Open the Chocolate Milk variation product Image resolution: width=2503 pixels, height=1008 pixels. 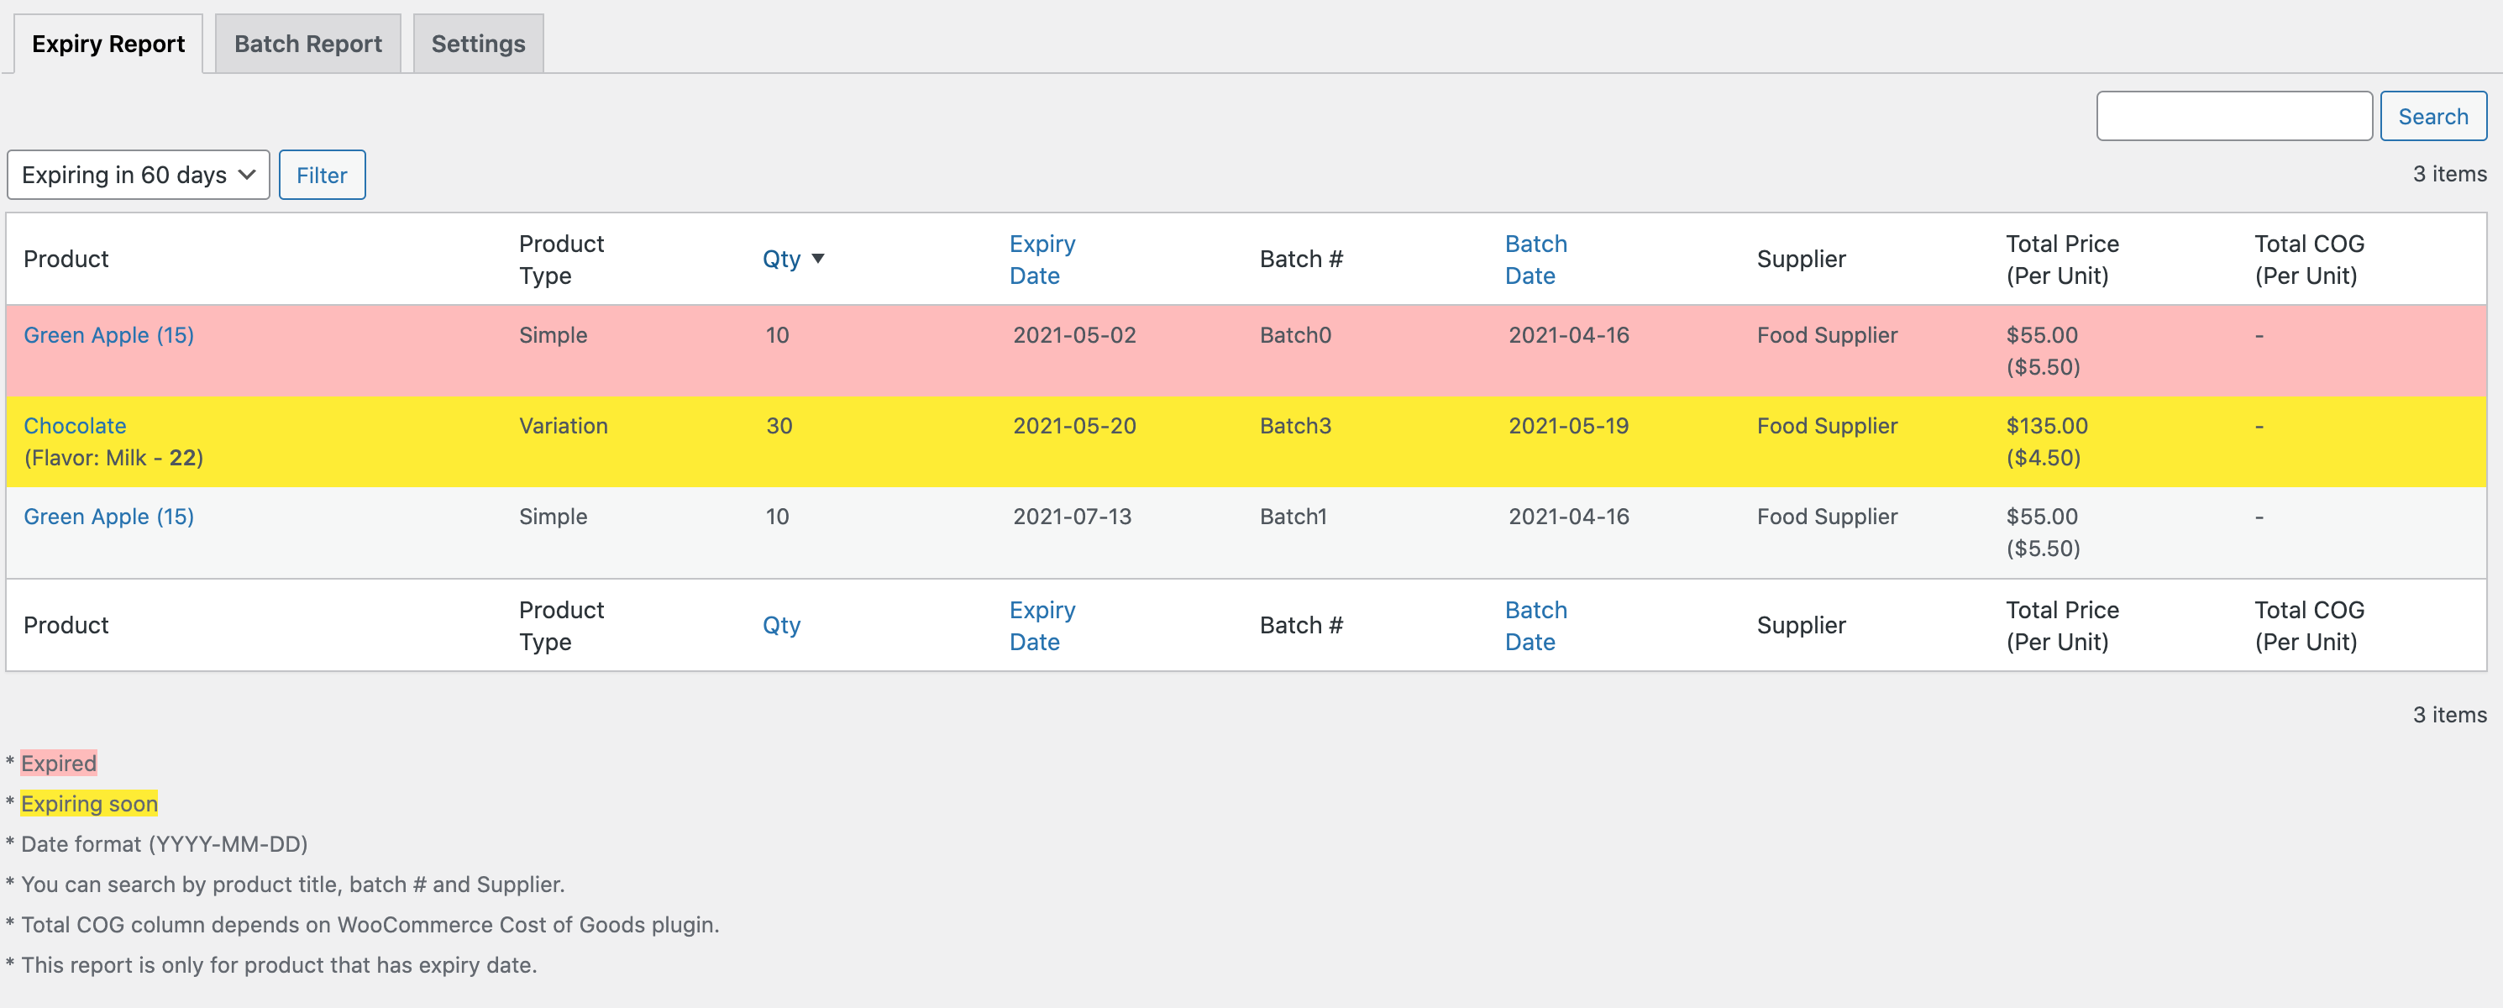pos(75,425)
